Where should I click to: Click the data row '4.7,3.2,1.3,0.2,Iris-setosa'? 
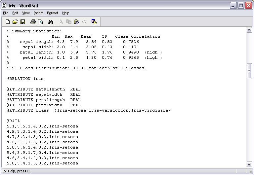[x=42, y=137]
